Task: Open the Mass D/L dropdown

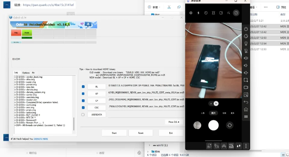Action: pyautogui.click(x=174, y=122)
